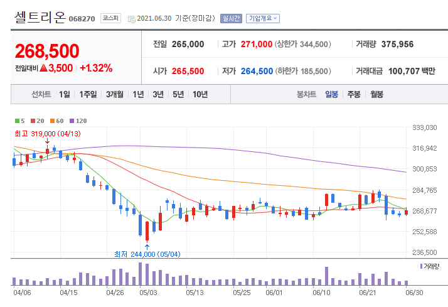Click the 300,853 y-axis price label
The height and width of the screenshot is (307, 448).
tap(425, 169)
